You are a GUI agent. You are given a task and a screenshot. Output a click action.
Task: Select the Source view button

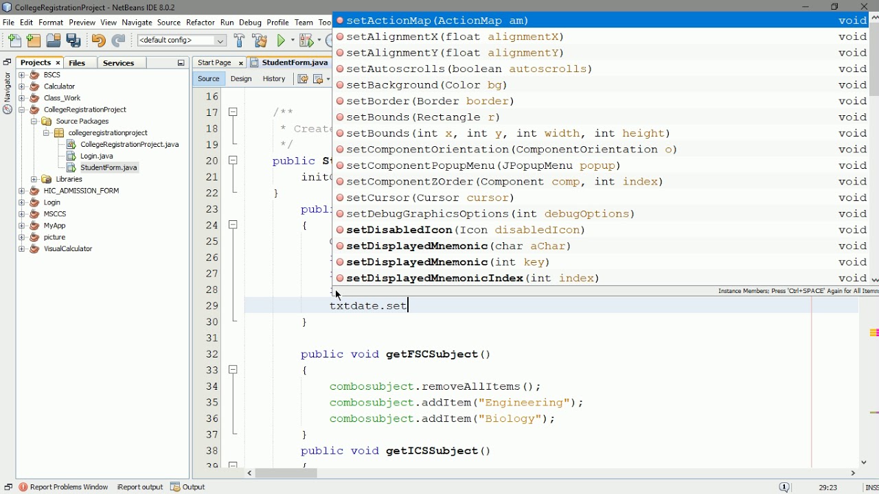coord(209,79)
